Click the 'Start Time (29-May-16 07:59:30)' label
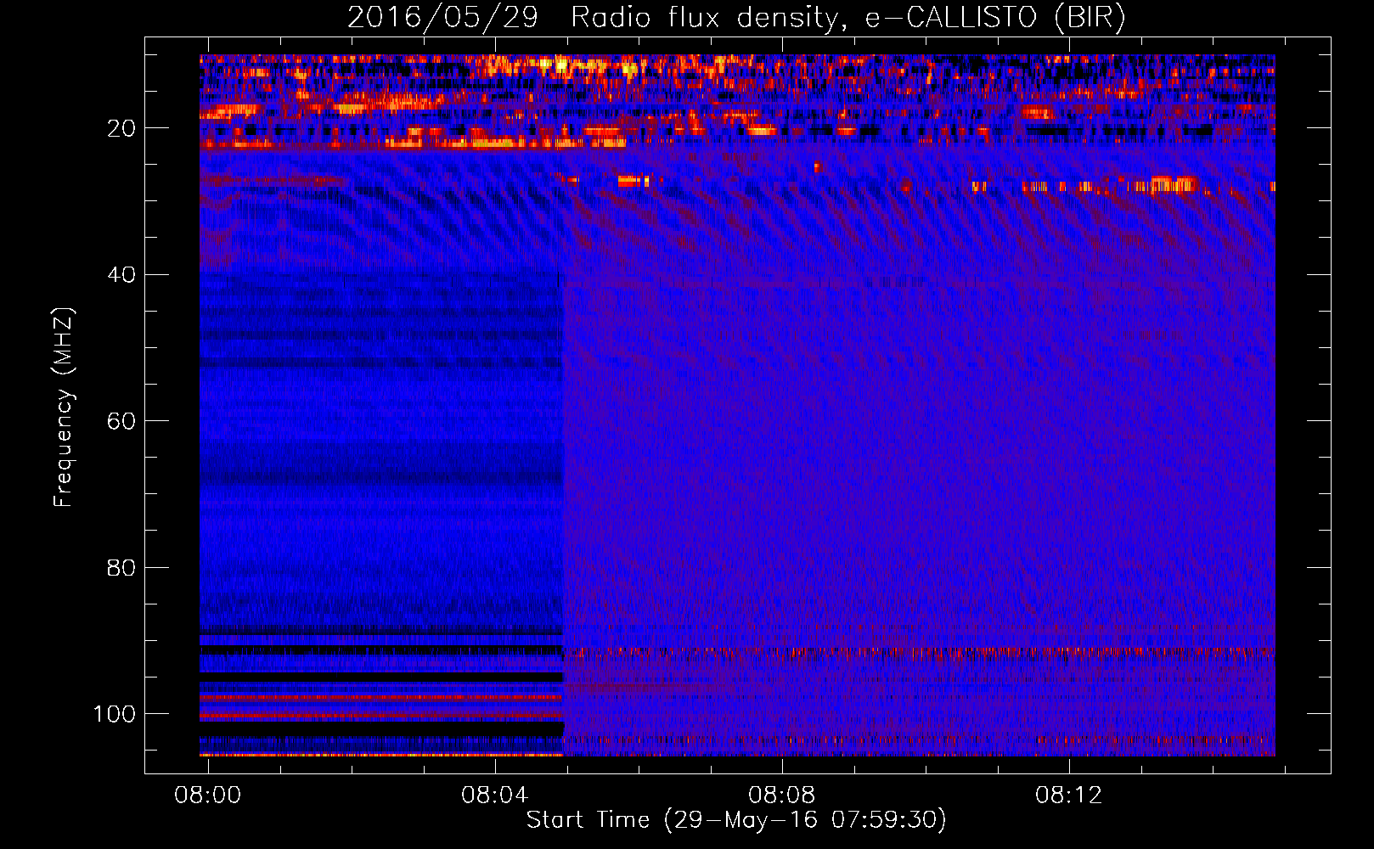This screenshot has width=1374, height=849. click(736, 820)
